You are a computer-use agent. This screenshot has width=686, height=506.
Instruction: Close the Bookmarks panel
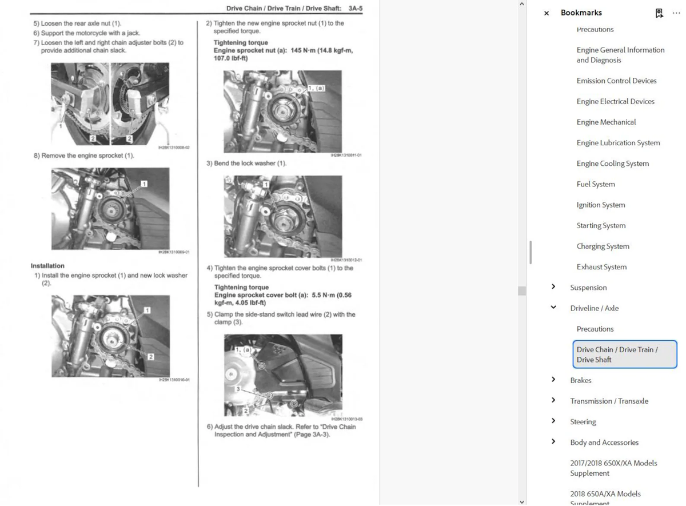coord(547,13)
